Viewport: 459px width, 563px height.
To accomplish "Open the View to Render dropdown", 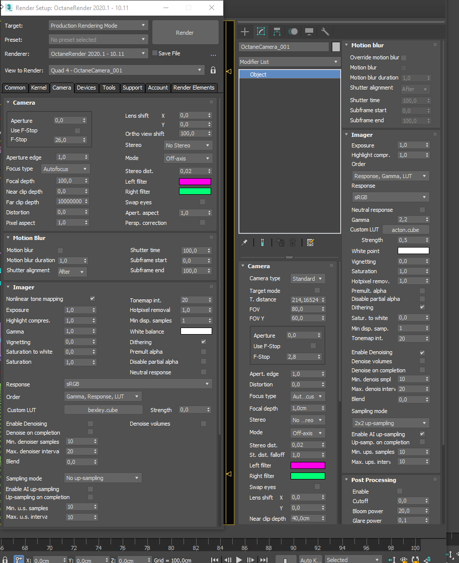I will pyautogui.click(x=126, y=70).
